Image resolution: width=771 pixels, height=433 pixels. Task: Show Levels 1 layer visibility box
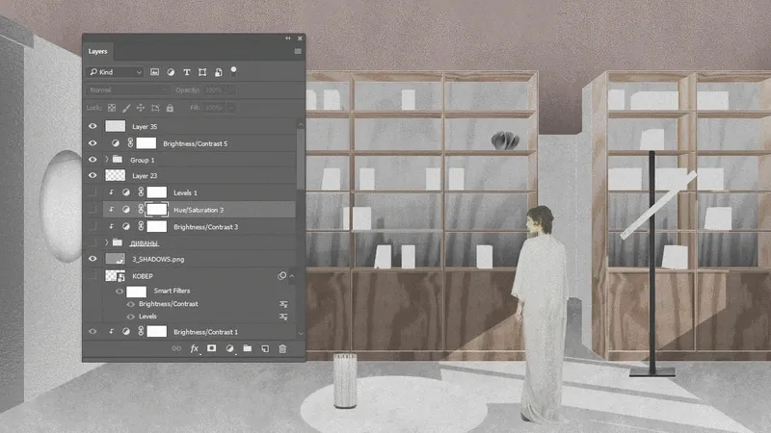[93, 192]
